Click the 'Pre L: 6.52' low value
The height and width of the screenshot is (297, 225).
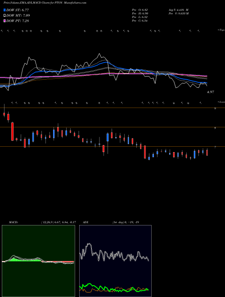tap(140, 17)
